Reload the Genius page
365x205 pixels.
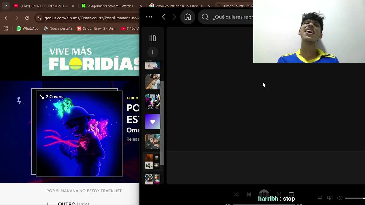click(x=27, y=18)
